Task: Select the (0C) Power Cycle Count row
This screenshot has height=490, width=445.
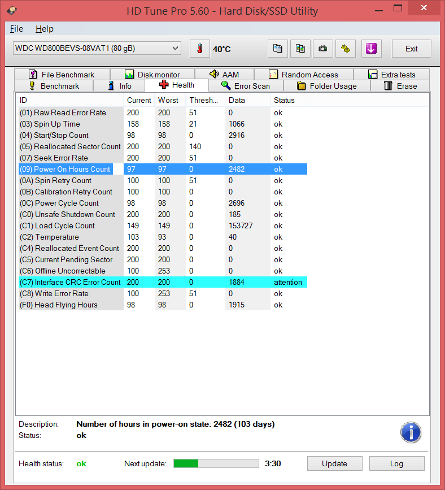Action: point(163,203)
